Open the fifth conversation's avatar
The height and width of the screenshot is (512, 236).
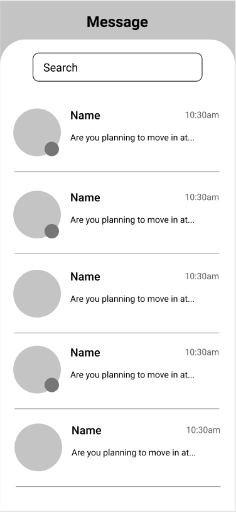38,447
